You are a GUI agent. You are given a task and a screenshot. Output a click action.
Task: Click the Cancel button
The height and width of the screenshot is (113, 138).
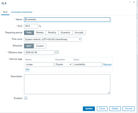point(129,109)
